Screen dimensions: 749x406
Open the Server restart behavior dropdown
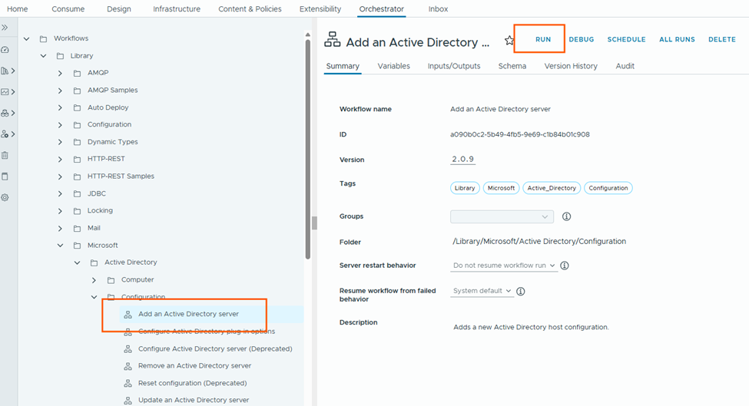[504, 266]
